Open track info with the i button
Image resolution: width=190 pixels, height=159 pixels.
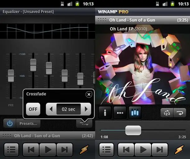tap(105, 113)
